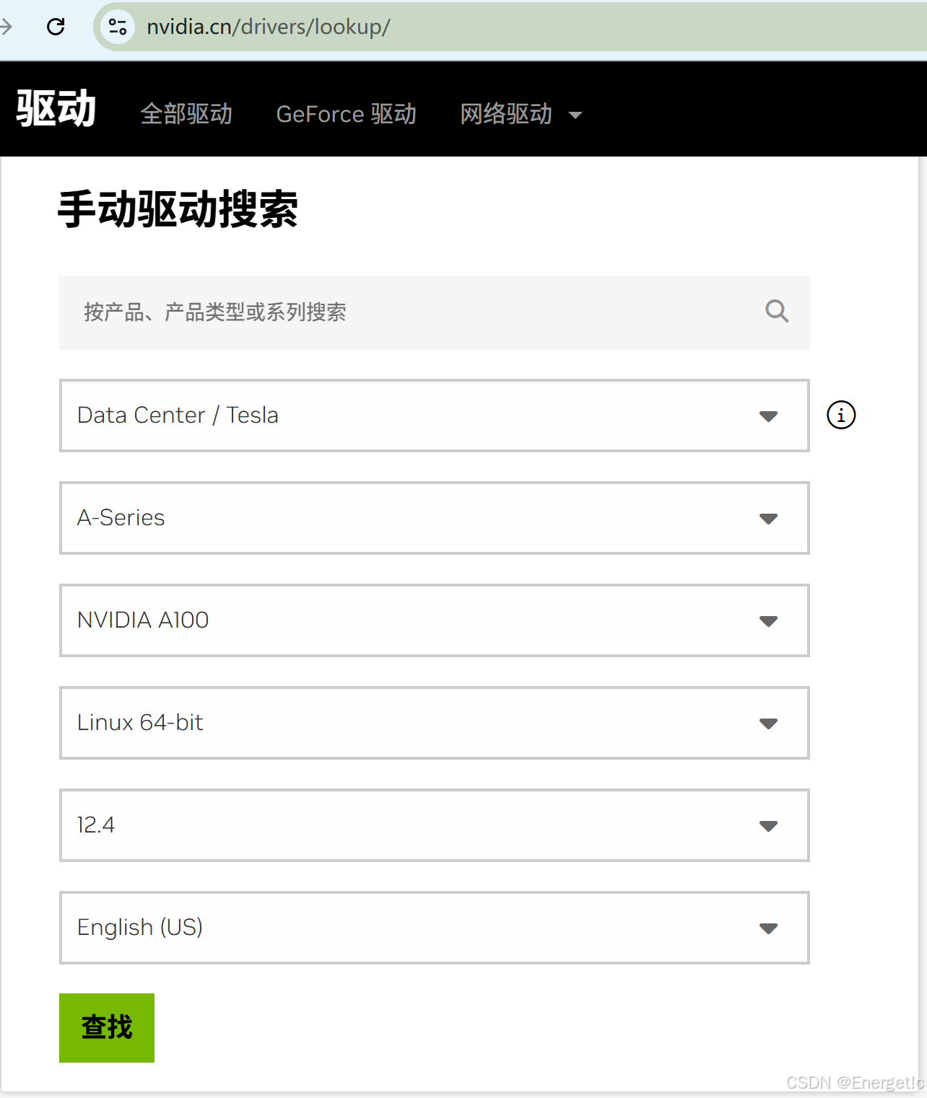Image resolution: width=927 pixels, height=1098 pixels.
Task: Open the Linux 64-bit operating system dropdown
Action: (435, 723)
